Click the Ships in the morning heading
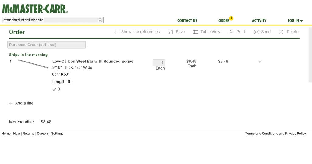This screenshot has width=312, height=164. click(x=28, y=55)
